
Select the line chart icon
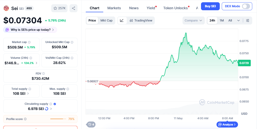122,20
